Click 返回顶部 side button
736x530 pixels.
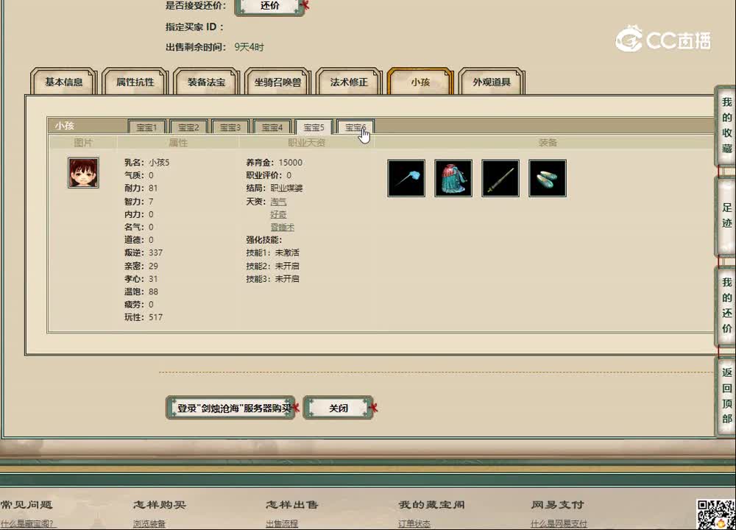coord(726,396)
